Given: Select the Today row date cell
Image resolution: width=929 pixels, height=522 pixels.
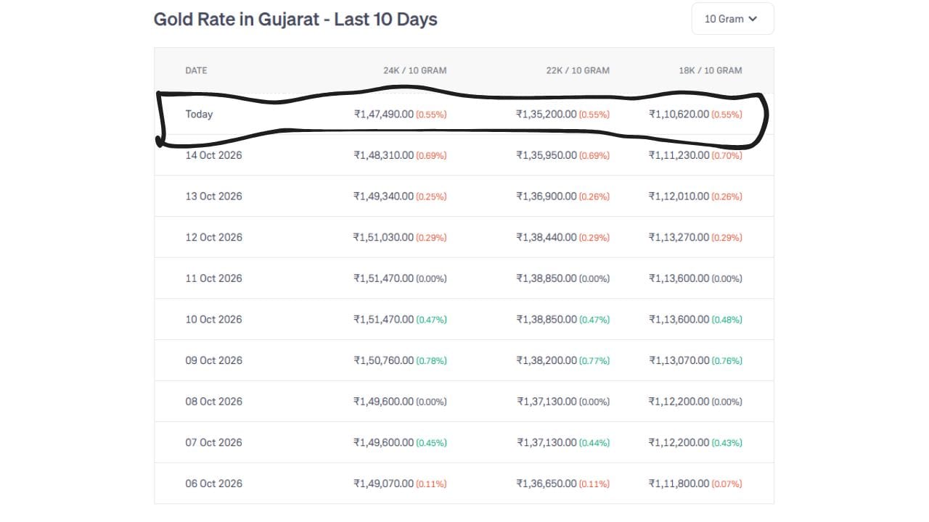Looking at the screenshot, I should (199, 114).
